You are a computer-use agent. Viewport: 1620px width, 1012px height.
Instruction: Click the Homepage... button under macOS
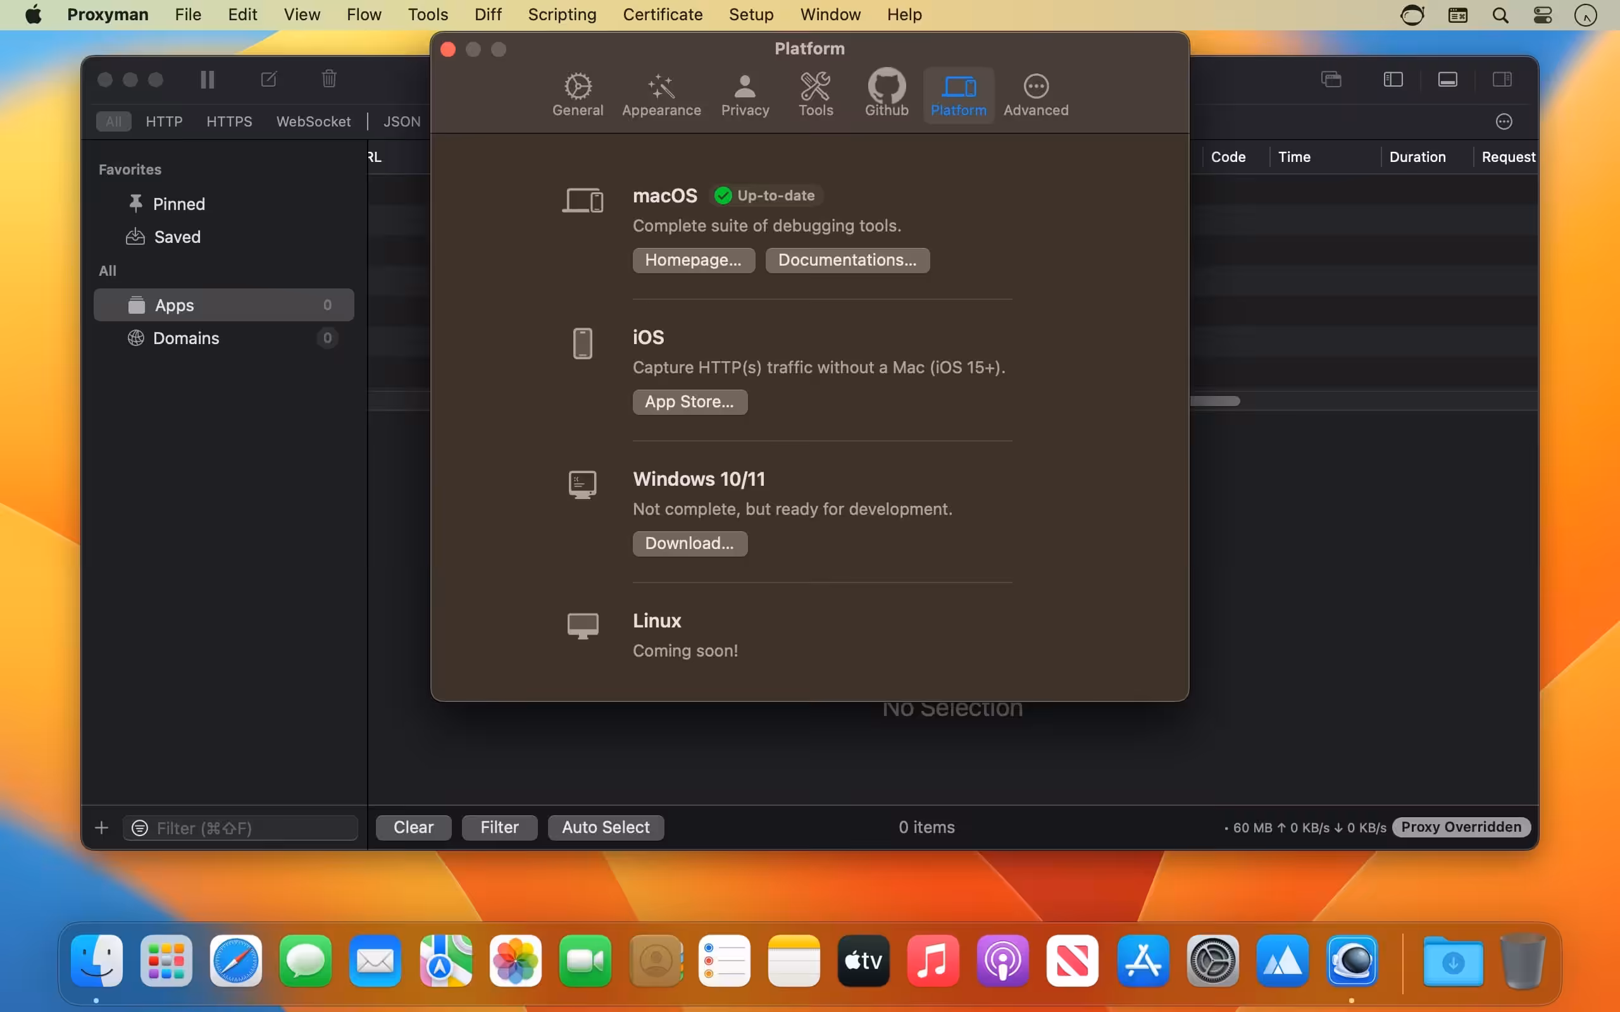coord(694,261)
